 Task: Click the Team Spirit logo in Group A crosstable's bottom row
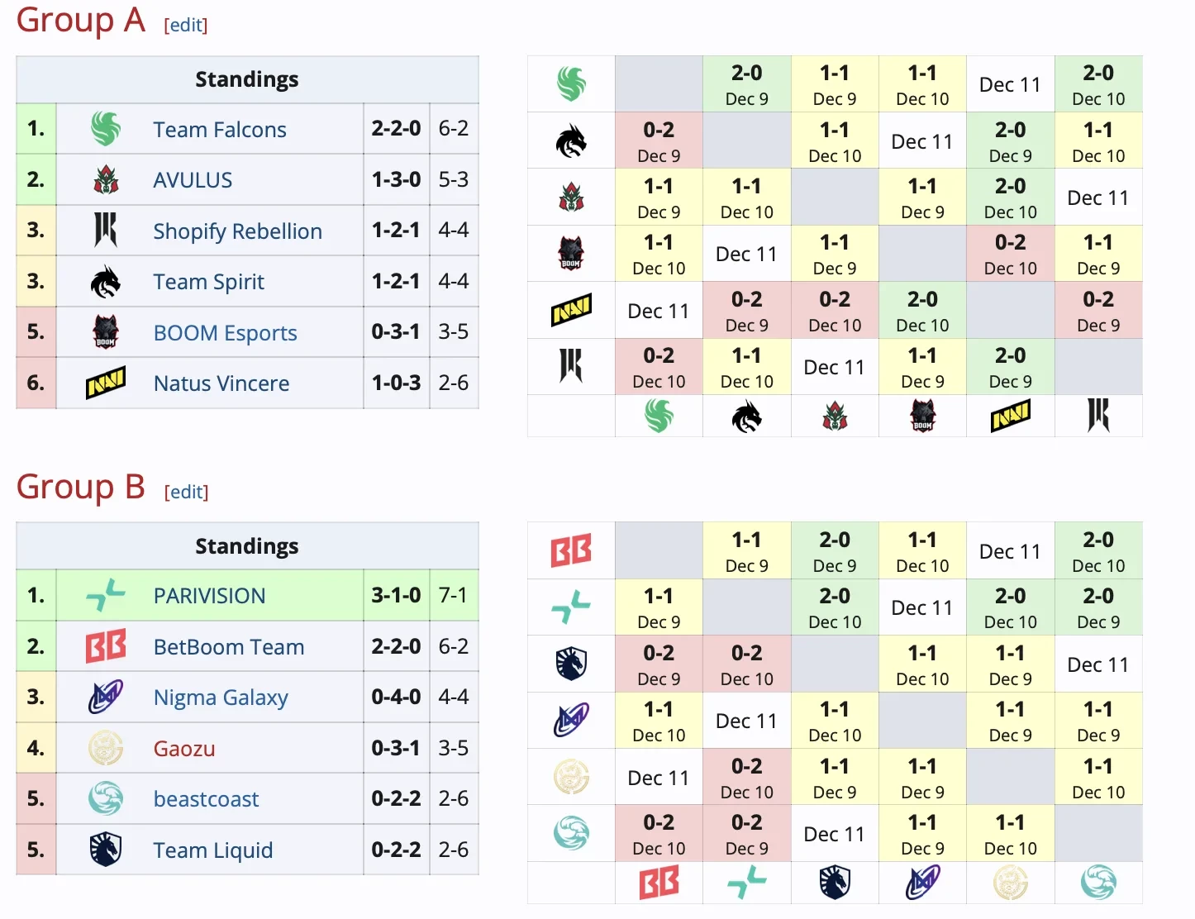746,417
